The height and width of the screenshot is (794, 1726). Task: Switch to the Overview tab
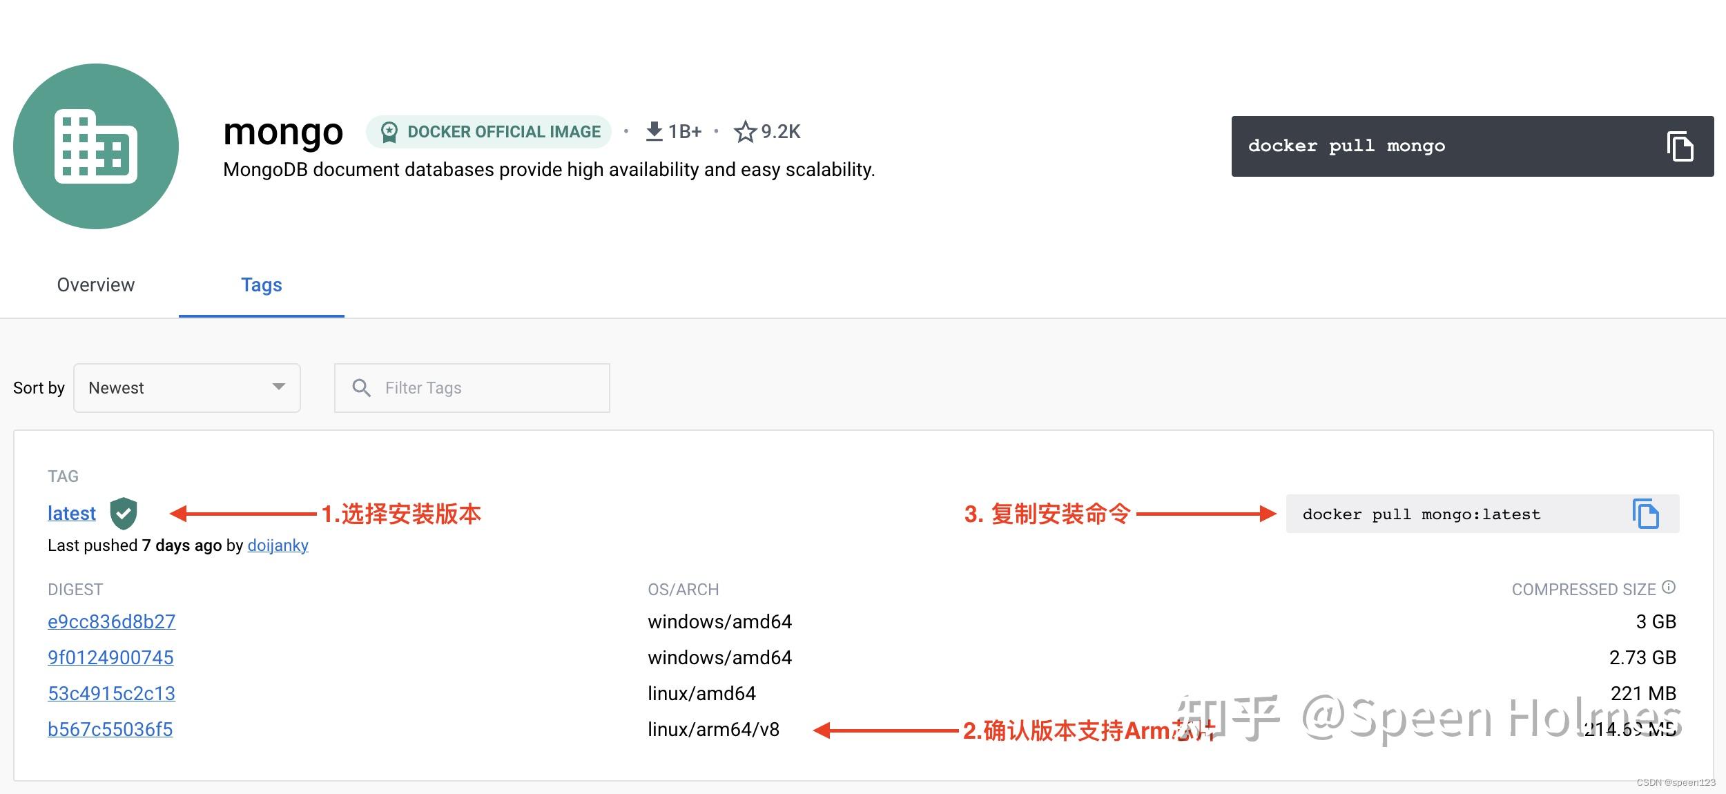95,284
